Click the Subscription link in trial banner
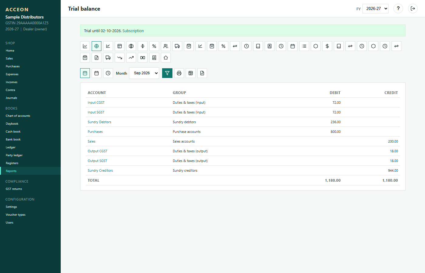 click(x=133, y=31)
